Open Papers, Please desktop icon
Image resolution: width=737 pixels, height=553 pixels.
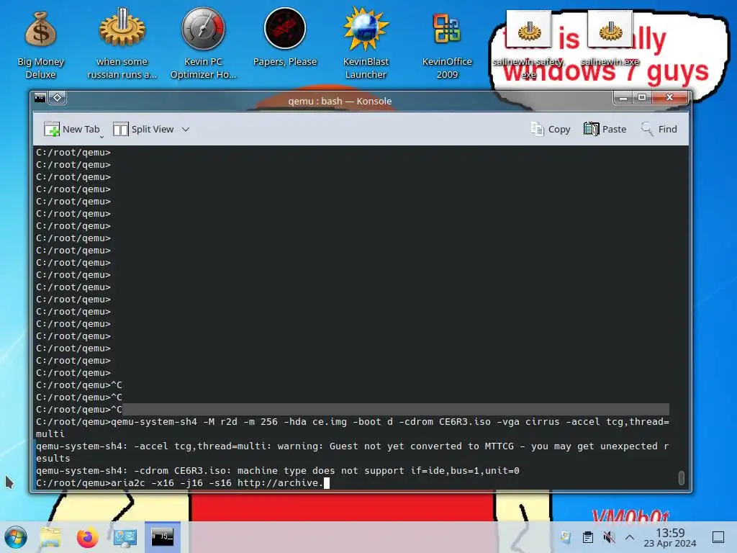coord(285,39)
